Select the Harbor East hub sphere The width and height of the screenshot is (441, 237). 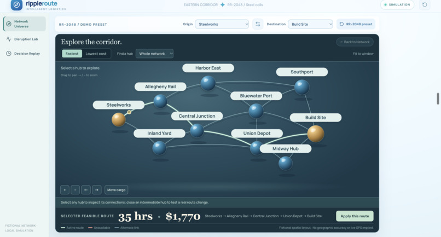point(208,83)
